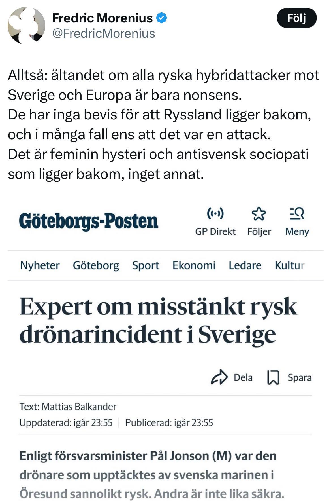
Task: Switch to the Ledare section
Action: coord(245,265)
